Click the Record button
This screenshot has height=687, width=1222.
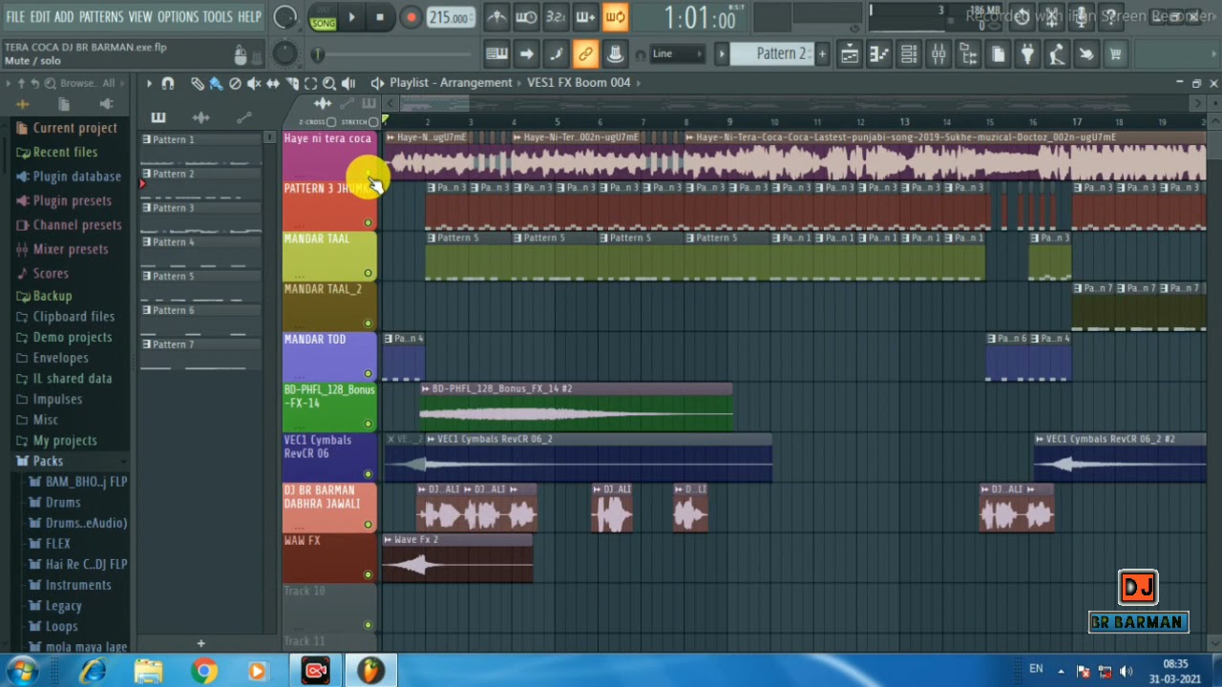(x=411, y=17)
